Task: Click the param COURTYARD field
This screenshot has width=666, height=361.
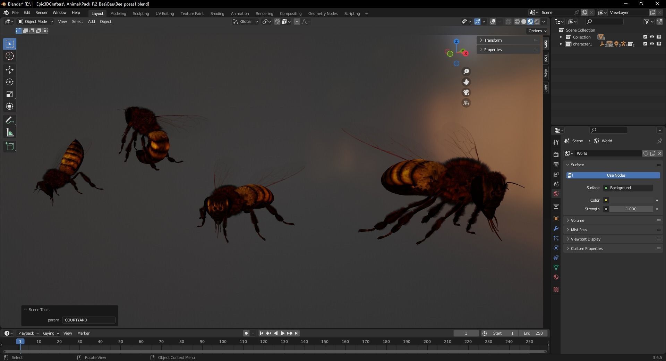Action: click(x=89, y=320)
